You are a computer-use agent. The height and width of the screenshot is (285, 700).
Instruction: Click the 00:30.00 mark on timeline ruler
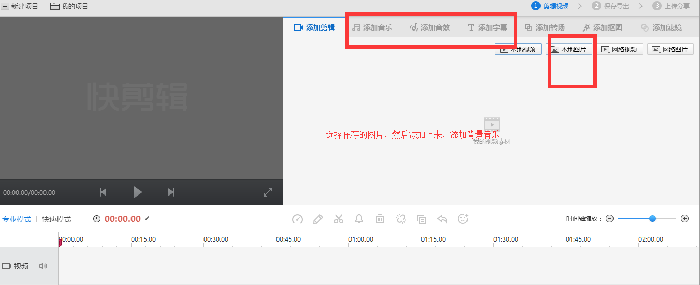[x=216, y=239]
